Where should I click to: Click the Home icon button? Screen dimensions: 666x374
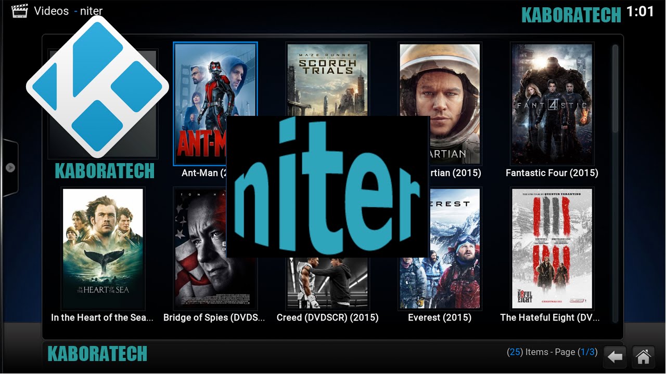tap(643, 357)
